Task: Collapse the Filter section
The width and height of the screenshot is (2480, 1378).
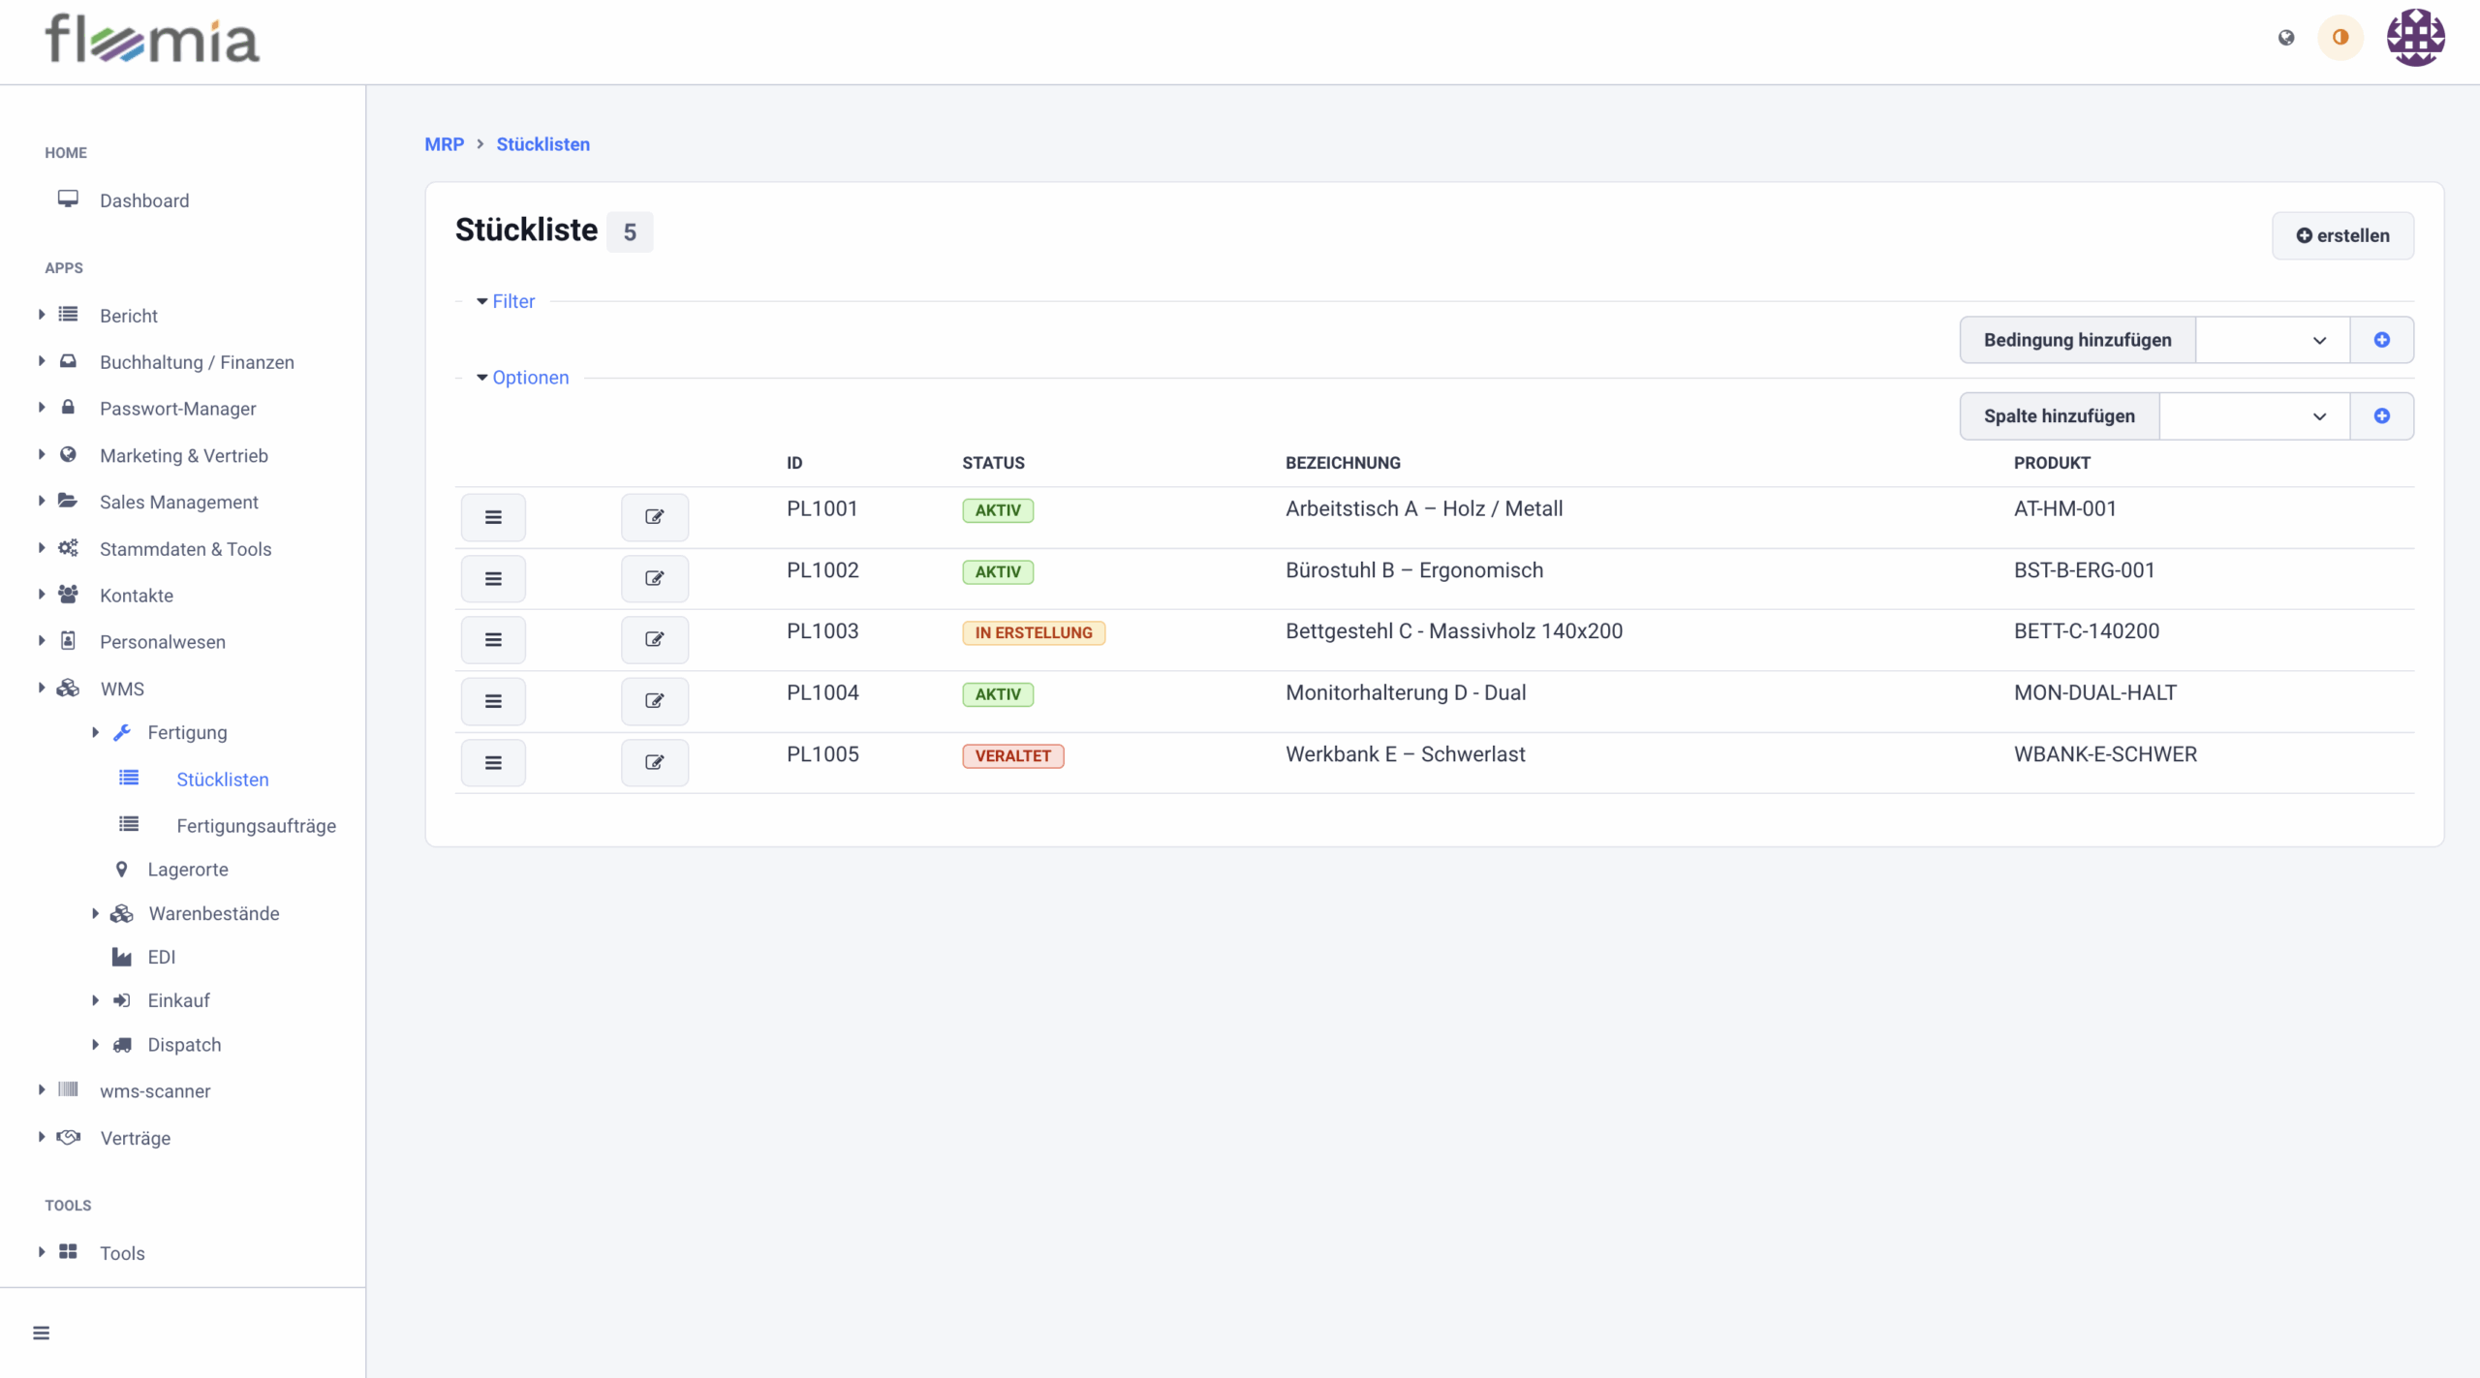Action: (506, 301)
